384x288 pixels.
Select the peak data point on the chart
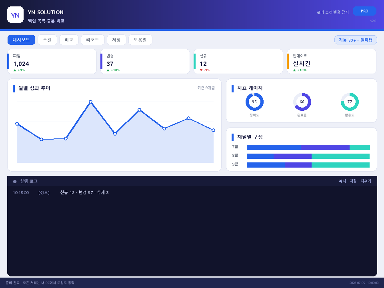pos(91,102)
